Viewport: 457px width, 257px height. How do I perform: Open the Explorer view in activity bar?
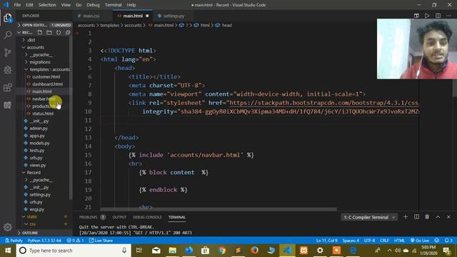tap(8, 18)
